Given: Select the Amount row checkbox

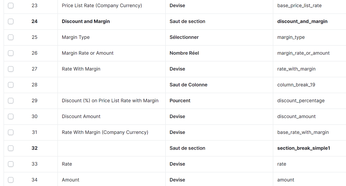Looking at the screenshot, I should click(x=11, y=180).
